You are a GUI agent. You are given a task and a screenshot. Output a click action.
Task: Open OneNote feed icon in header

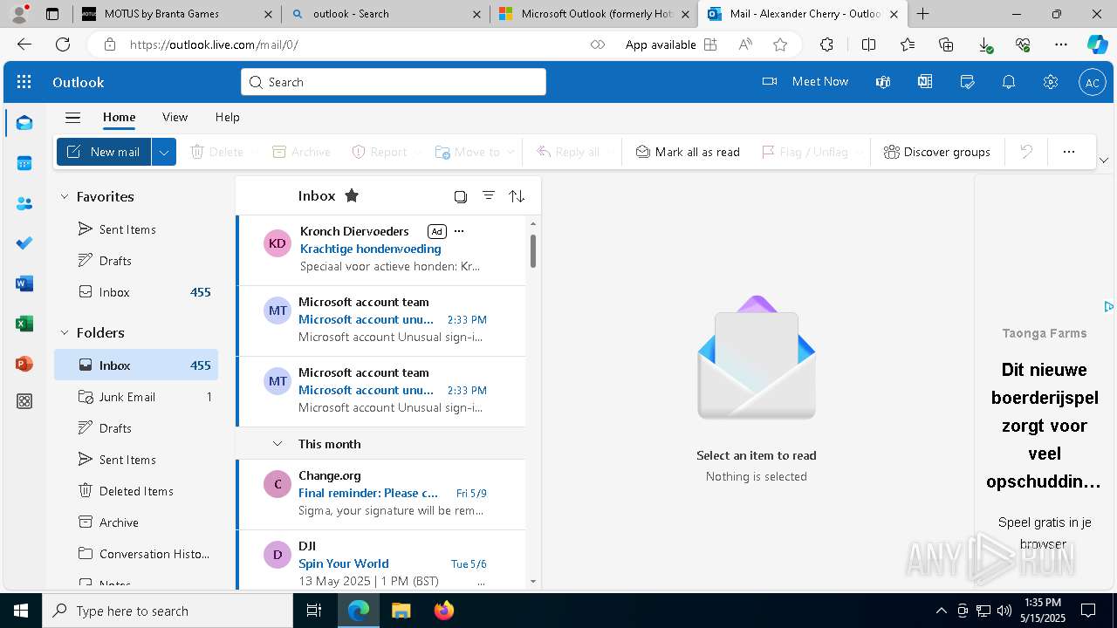pos(925,82)
